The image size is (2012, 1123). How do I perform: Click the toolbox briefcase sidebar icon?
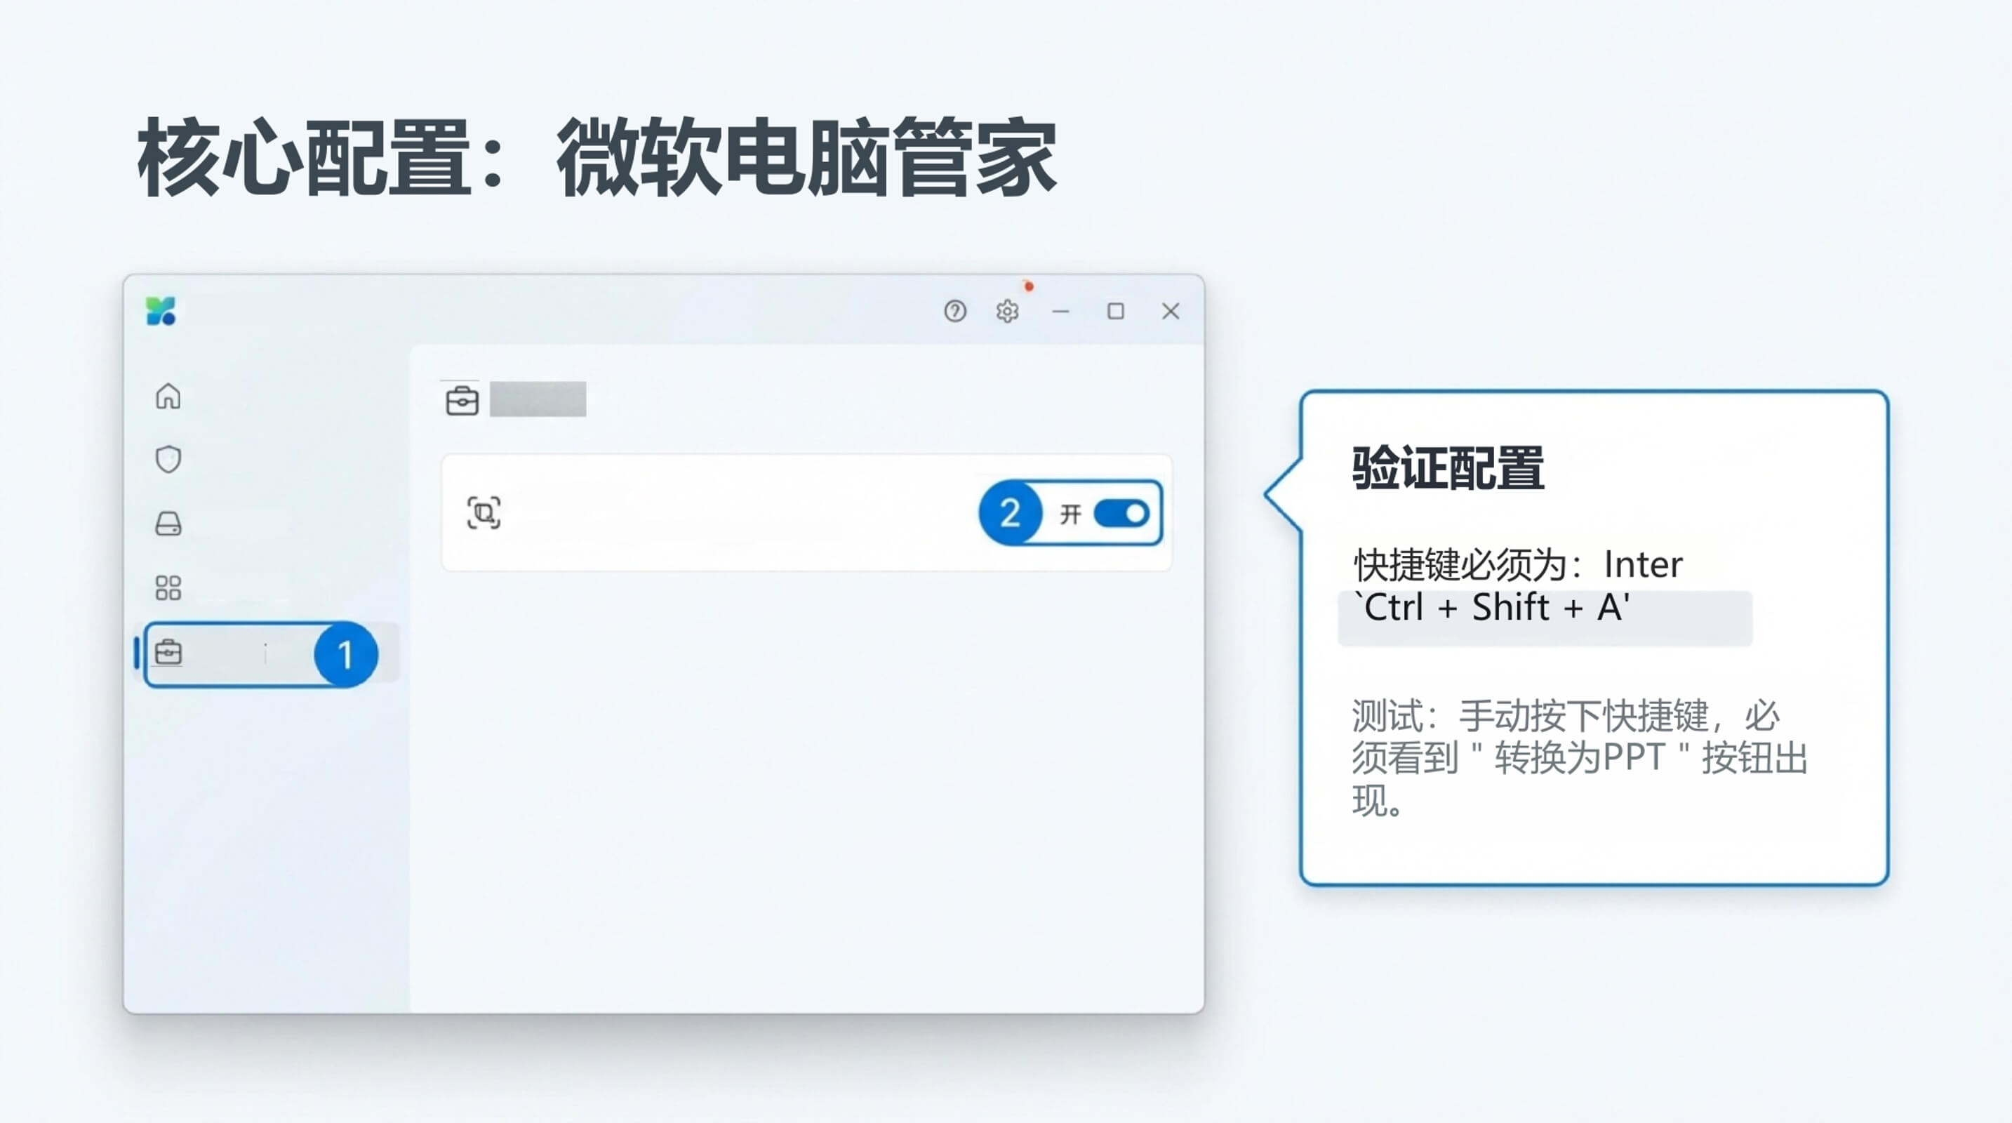point(168,652)
